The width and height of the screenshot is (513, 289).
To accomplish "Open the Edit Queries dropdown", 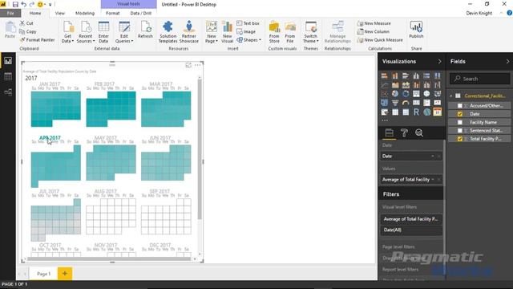I will pos(124,32).
